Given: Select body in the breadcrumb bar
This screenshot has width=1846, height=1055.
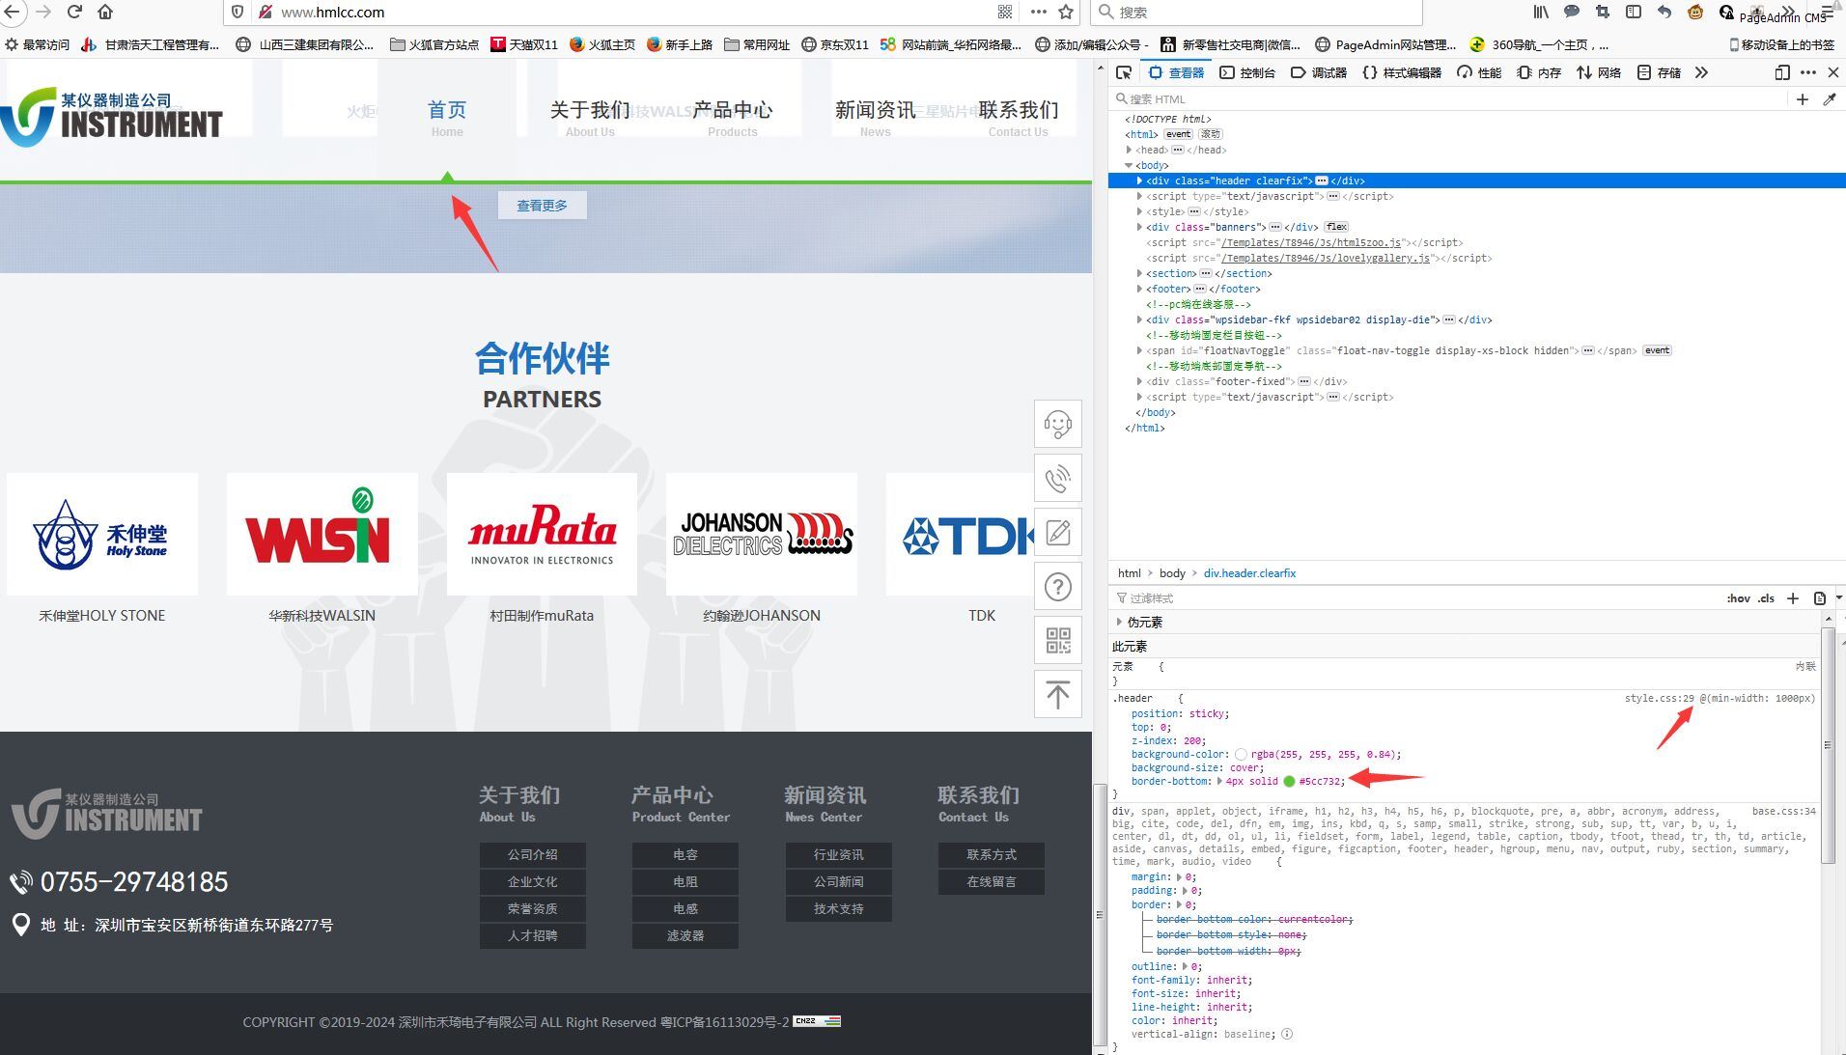Looking at the screenshot, I should tap(1172, 573).
